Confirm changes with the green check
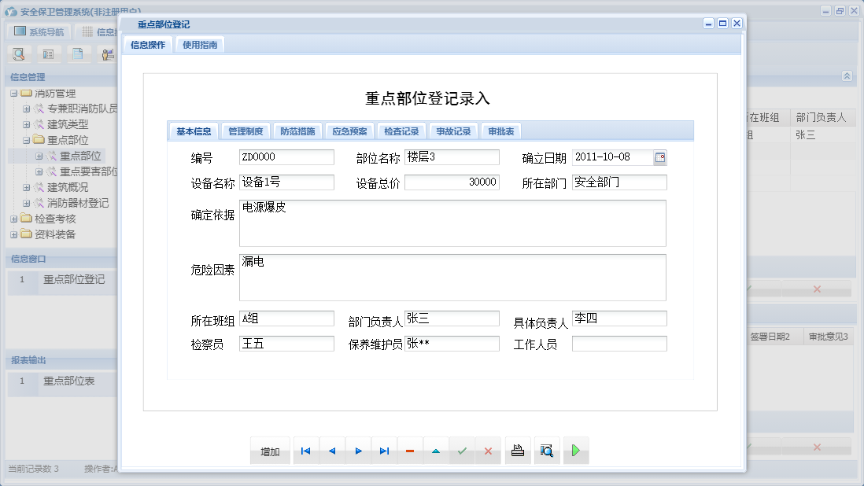This screenshot has height=486, width=864. click(x=460, y=451)
